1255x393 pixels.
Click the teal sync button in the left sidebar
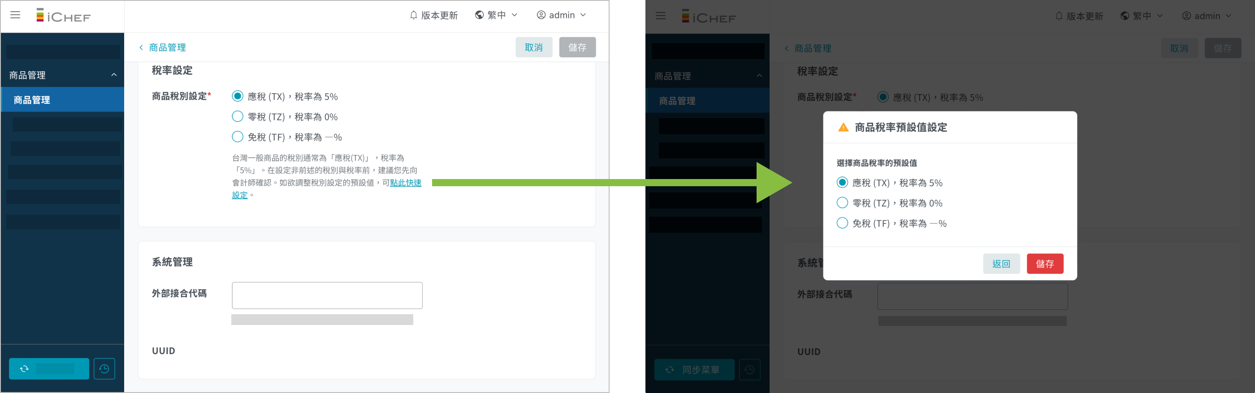(49, 369)
